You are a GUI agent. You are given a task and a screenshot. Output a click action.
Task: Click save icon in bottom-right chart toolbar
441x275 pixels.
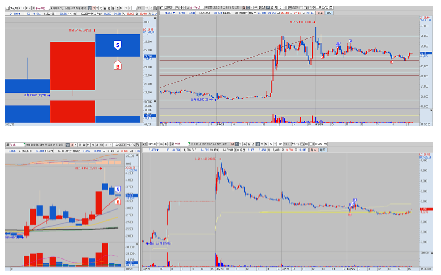click(303, 144)
